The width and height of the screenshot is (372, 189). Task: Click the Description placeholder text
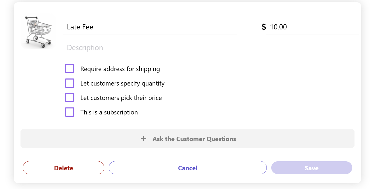85,48
